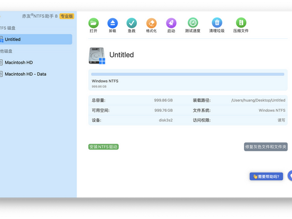Click the mount path /Users/huang/Desktop/Untitled
Screen dimensions: 292x219
point(258,100)
